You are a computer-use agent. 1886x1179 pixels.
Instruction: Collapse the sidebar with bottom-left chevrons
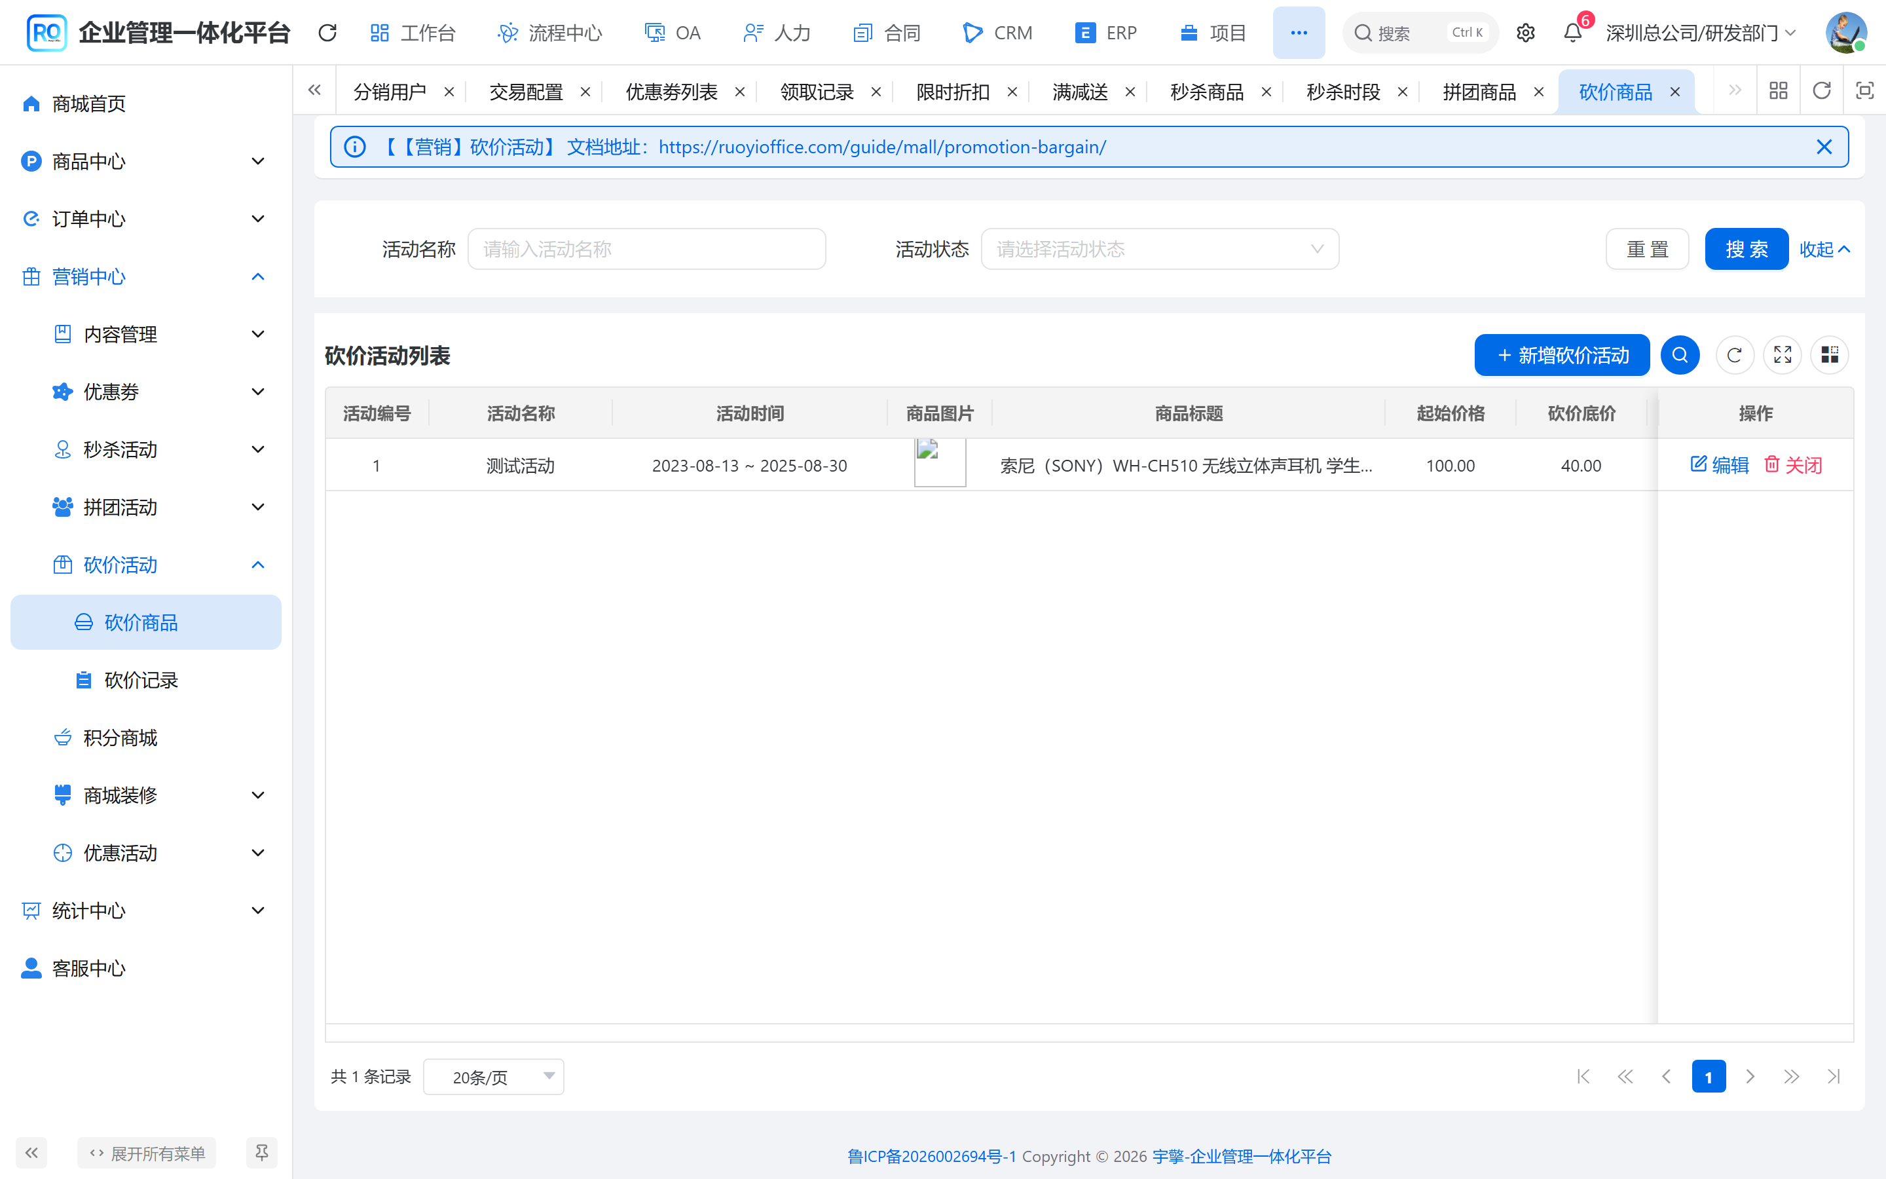tap(31, 1153)
